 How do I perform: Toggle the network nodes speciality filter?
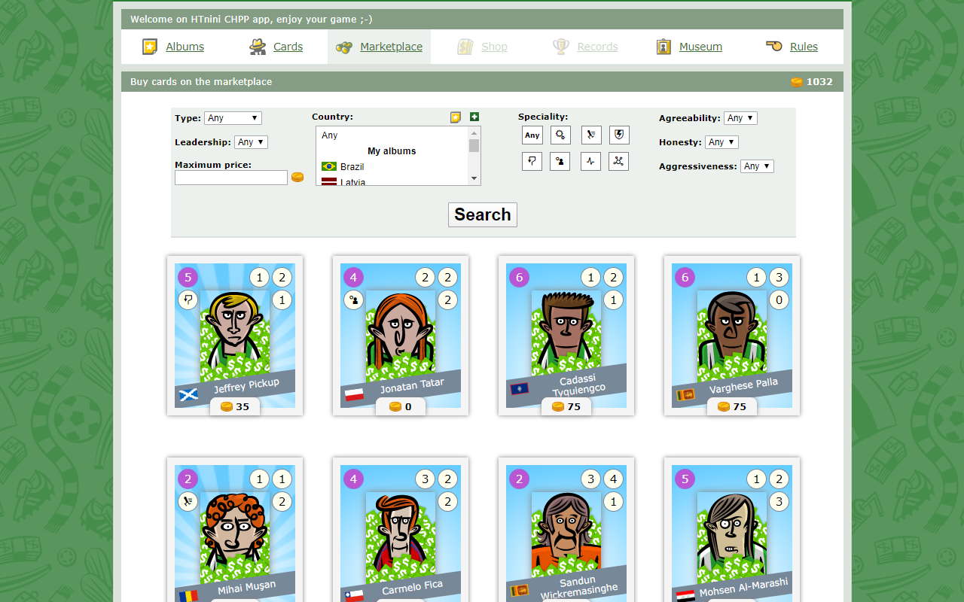[x=619, y=161]
